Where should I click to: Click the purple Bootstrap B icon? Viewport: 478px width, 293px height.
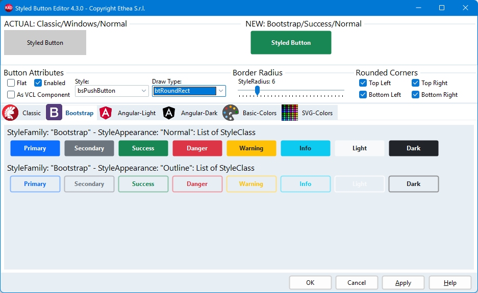(x=54, y=113)
